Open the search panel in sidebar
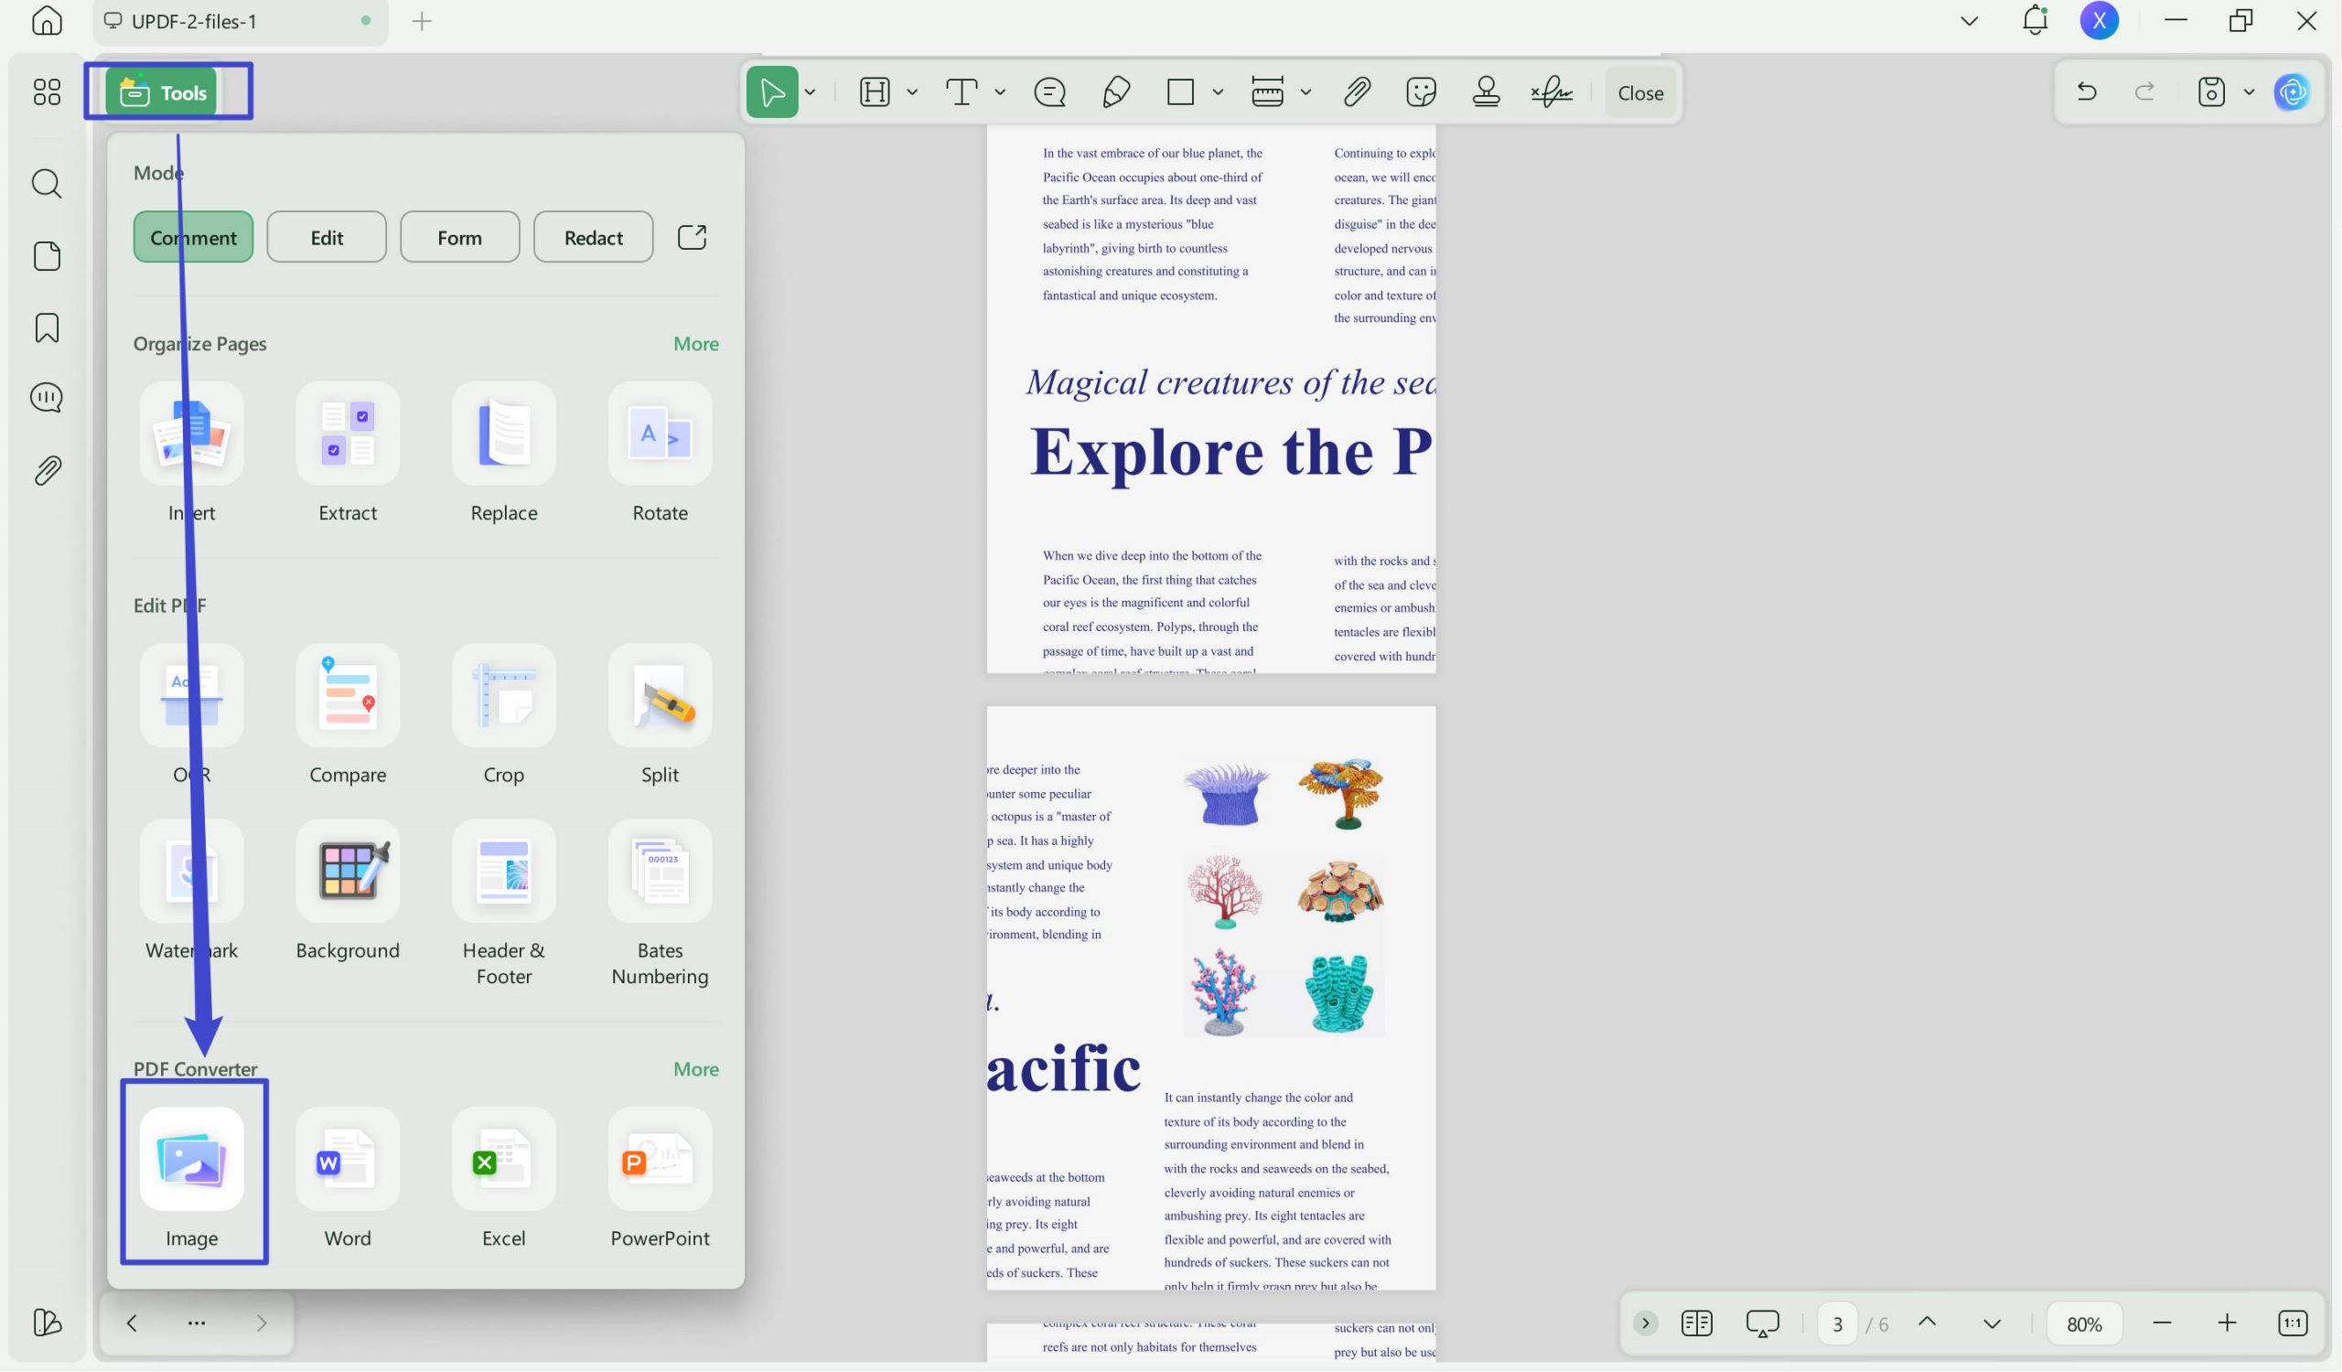 (x=47, y=184)
